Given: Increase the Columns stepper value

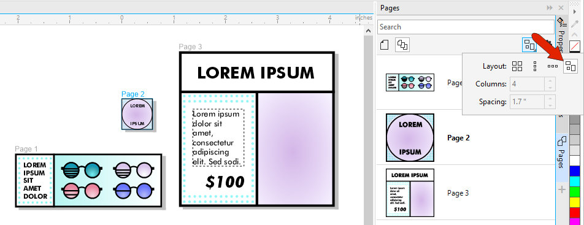Looking at the screenshot, I should tap(550, 80).
